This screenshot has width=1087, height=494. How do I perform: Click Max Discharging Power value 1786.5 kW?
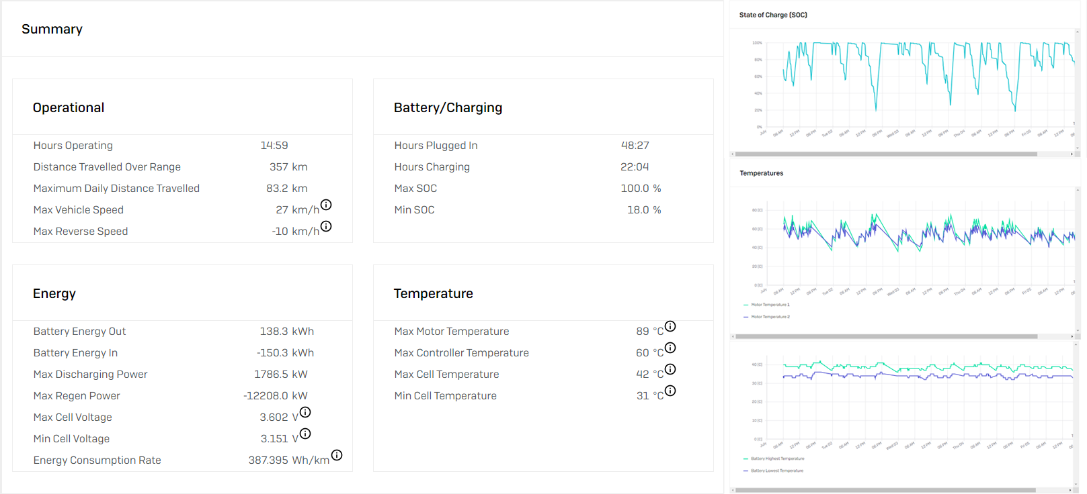[x=281, y=375]
